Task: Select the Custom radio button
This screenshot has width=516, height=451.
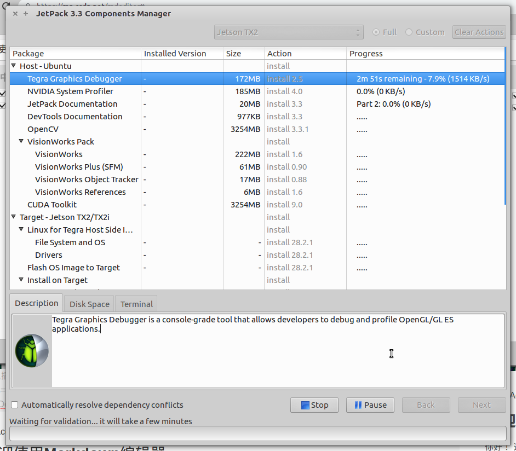Action: point(409,32)
